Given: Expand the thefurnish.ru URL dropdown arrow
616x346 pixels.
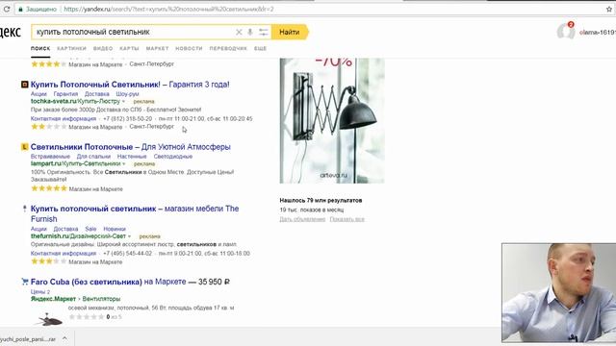Looking at the screenshot, I should pos(129,236).
